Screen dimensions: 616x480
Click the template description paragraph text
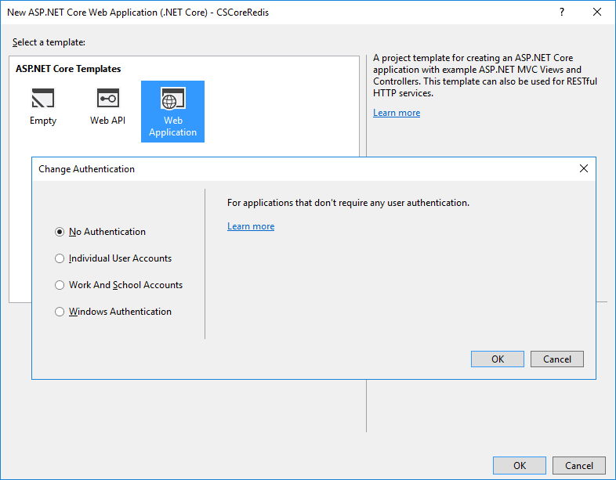(x=485, y=75)
